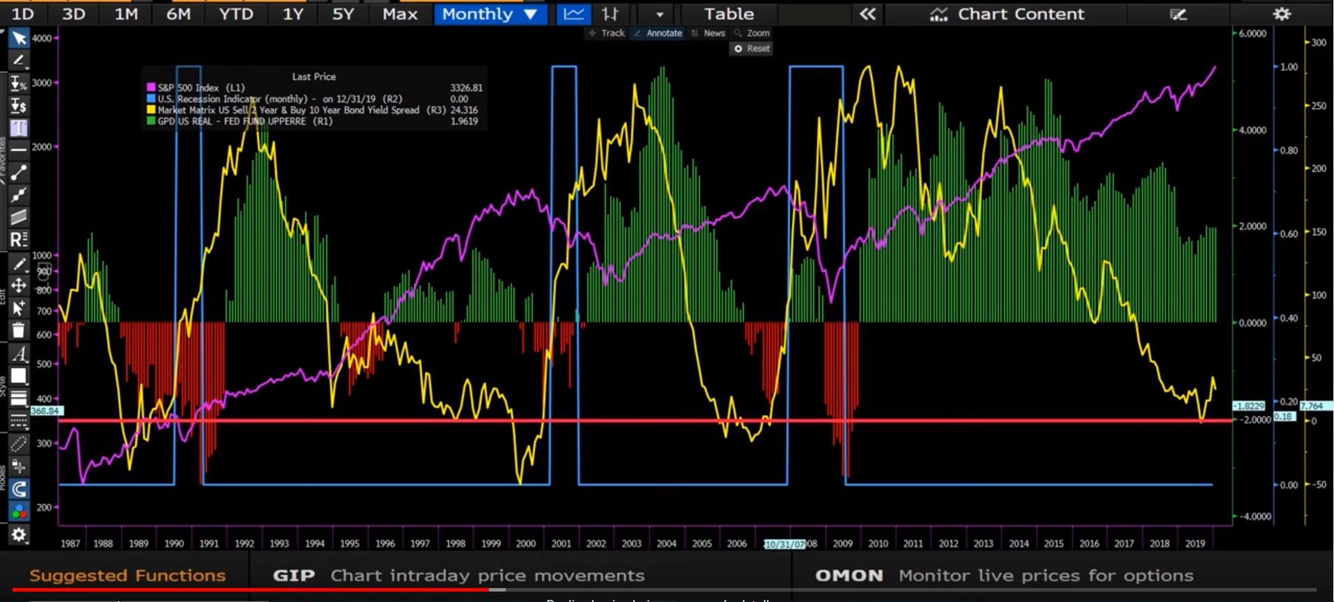Toggle the magnet snap mode
Image resolution: width=1334 pixels, height=602 pixels.
(19, 489)
